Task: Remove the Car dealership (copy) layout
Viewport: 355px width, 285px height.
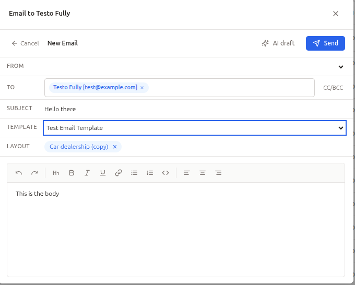Action: click(115, 147)
